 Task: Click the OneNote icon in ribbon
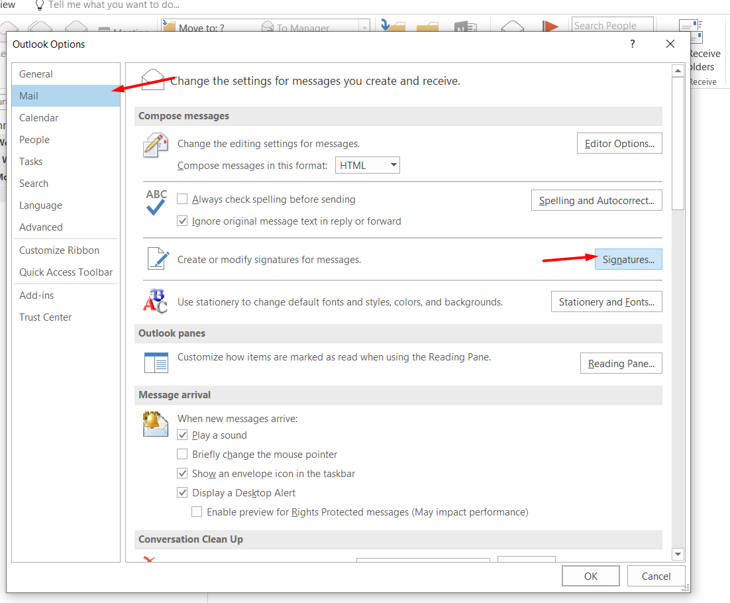point(465,27)
